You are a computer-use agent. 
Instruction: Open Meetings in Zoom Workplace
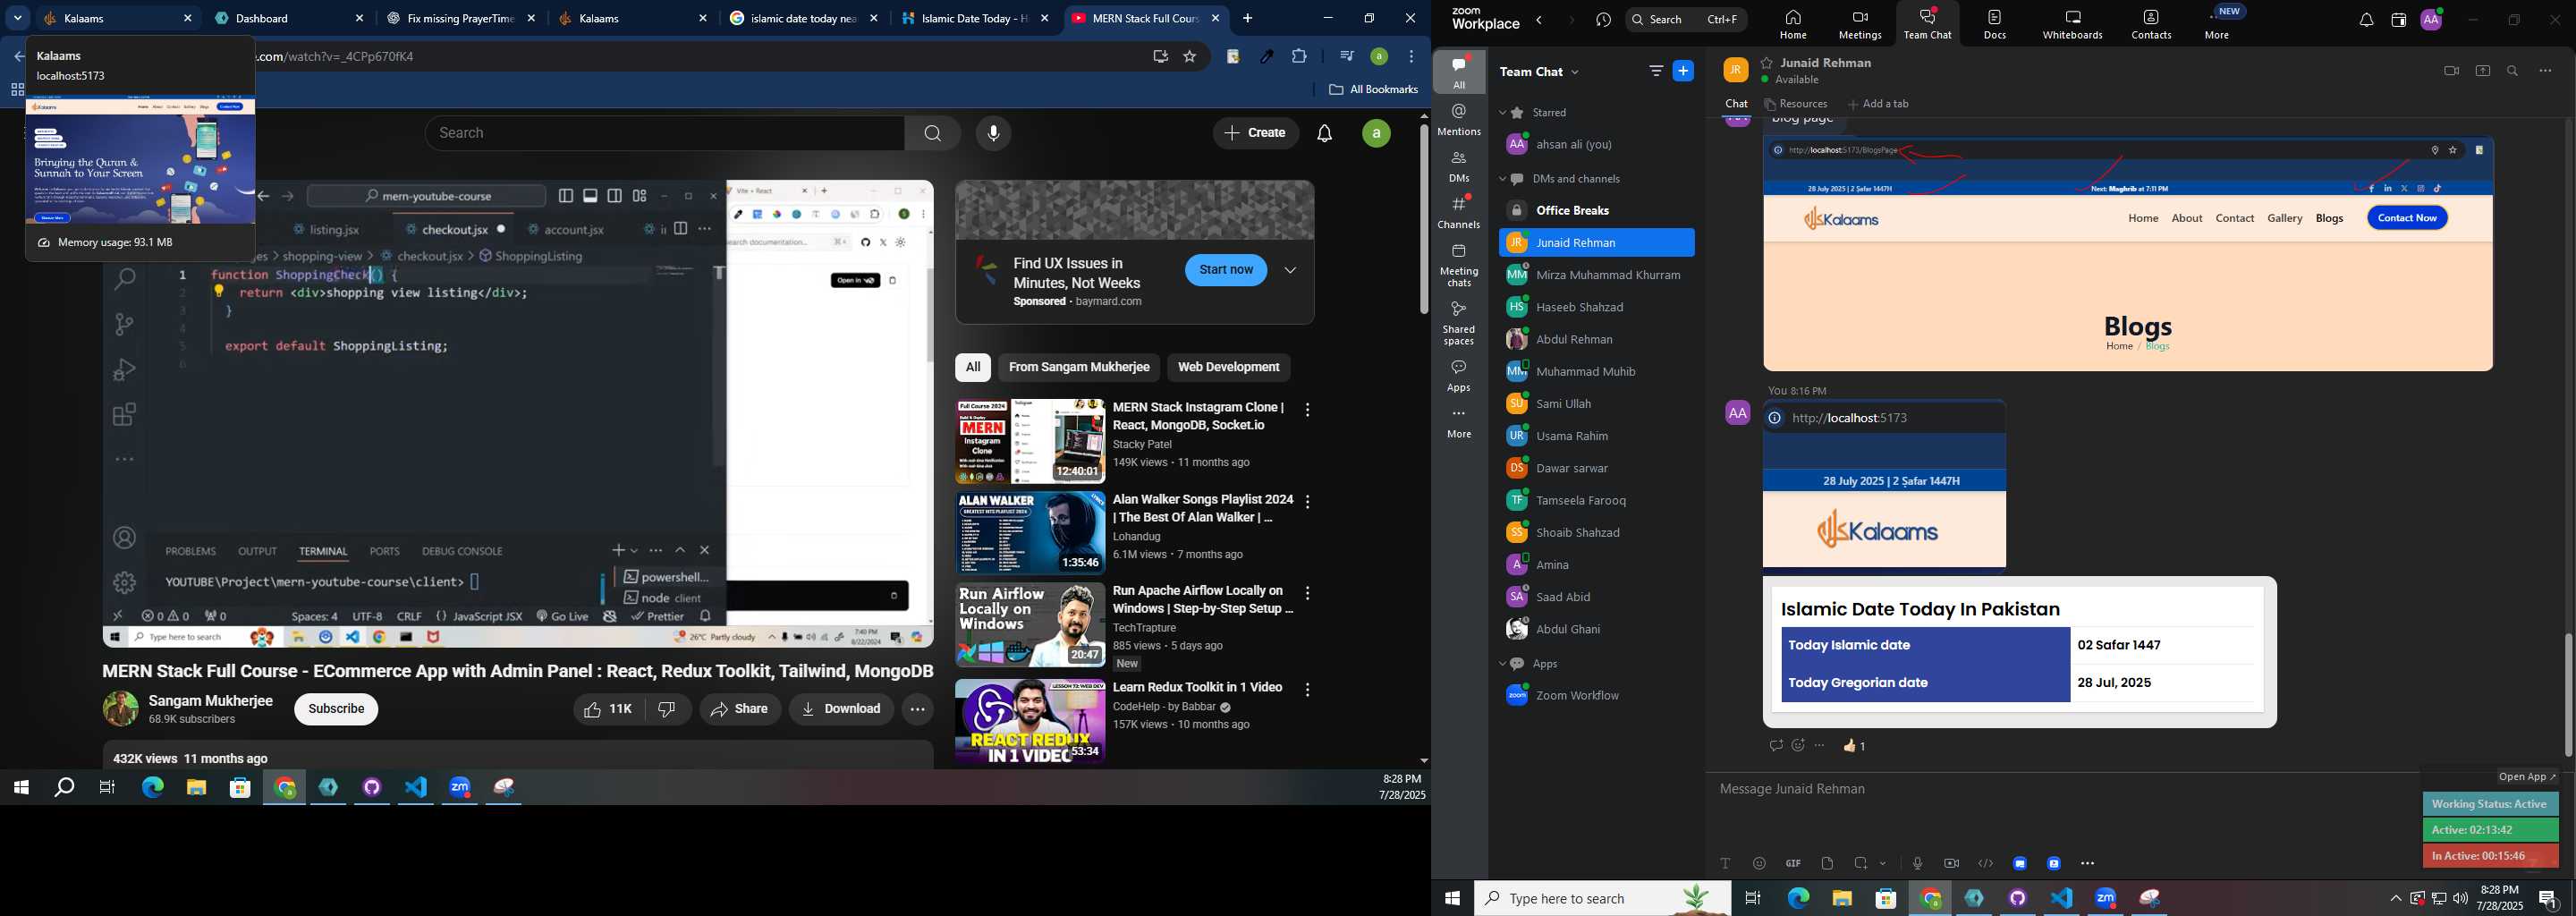coord(1860,24)
